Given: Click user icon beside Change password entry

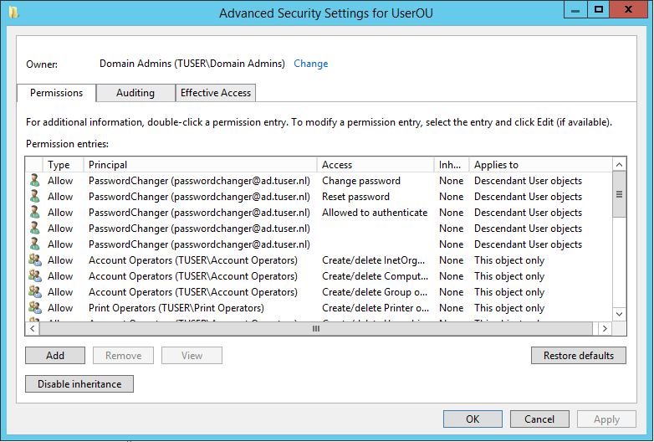Looking at the screenshot, I should point(34,181).
